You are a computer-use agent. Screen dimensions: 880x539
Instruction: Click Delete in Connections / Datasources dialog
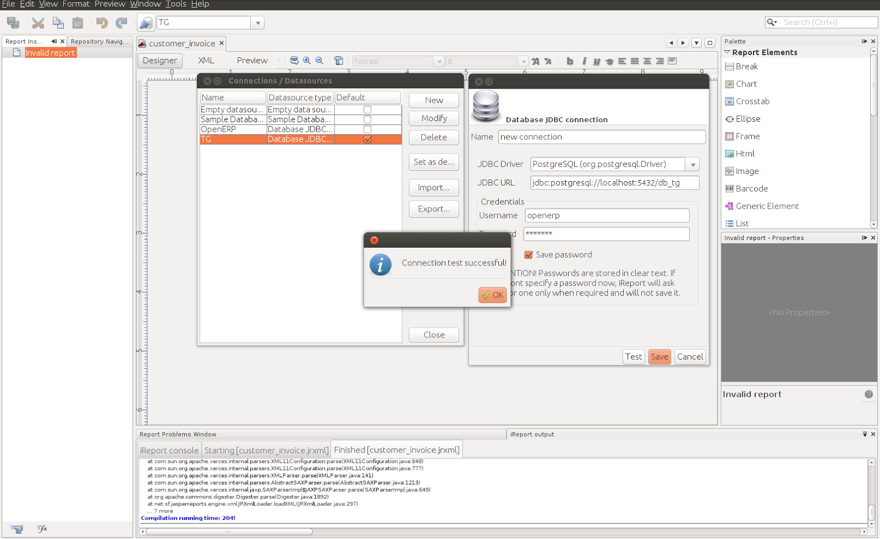click(x=434, y=138)
